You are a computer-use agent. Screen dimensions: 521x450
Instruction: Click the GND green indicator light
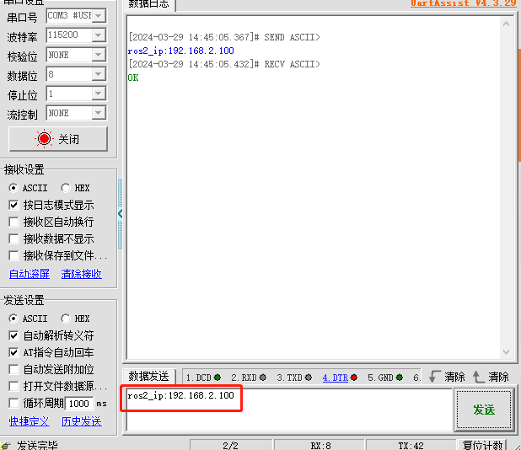pyautogui.click(x=400, y=378)
